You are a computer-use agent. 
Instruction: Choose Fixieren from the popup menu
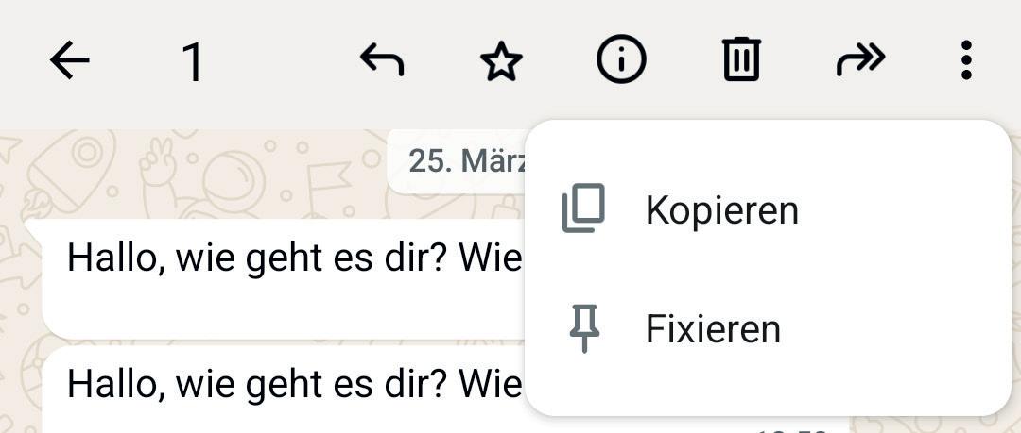[713, 329]
